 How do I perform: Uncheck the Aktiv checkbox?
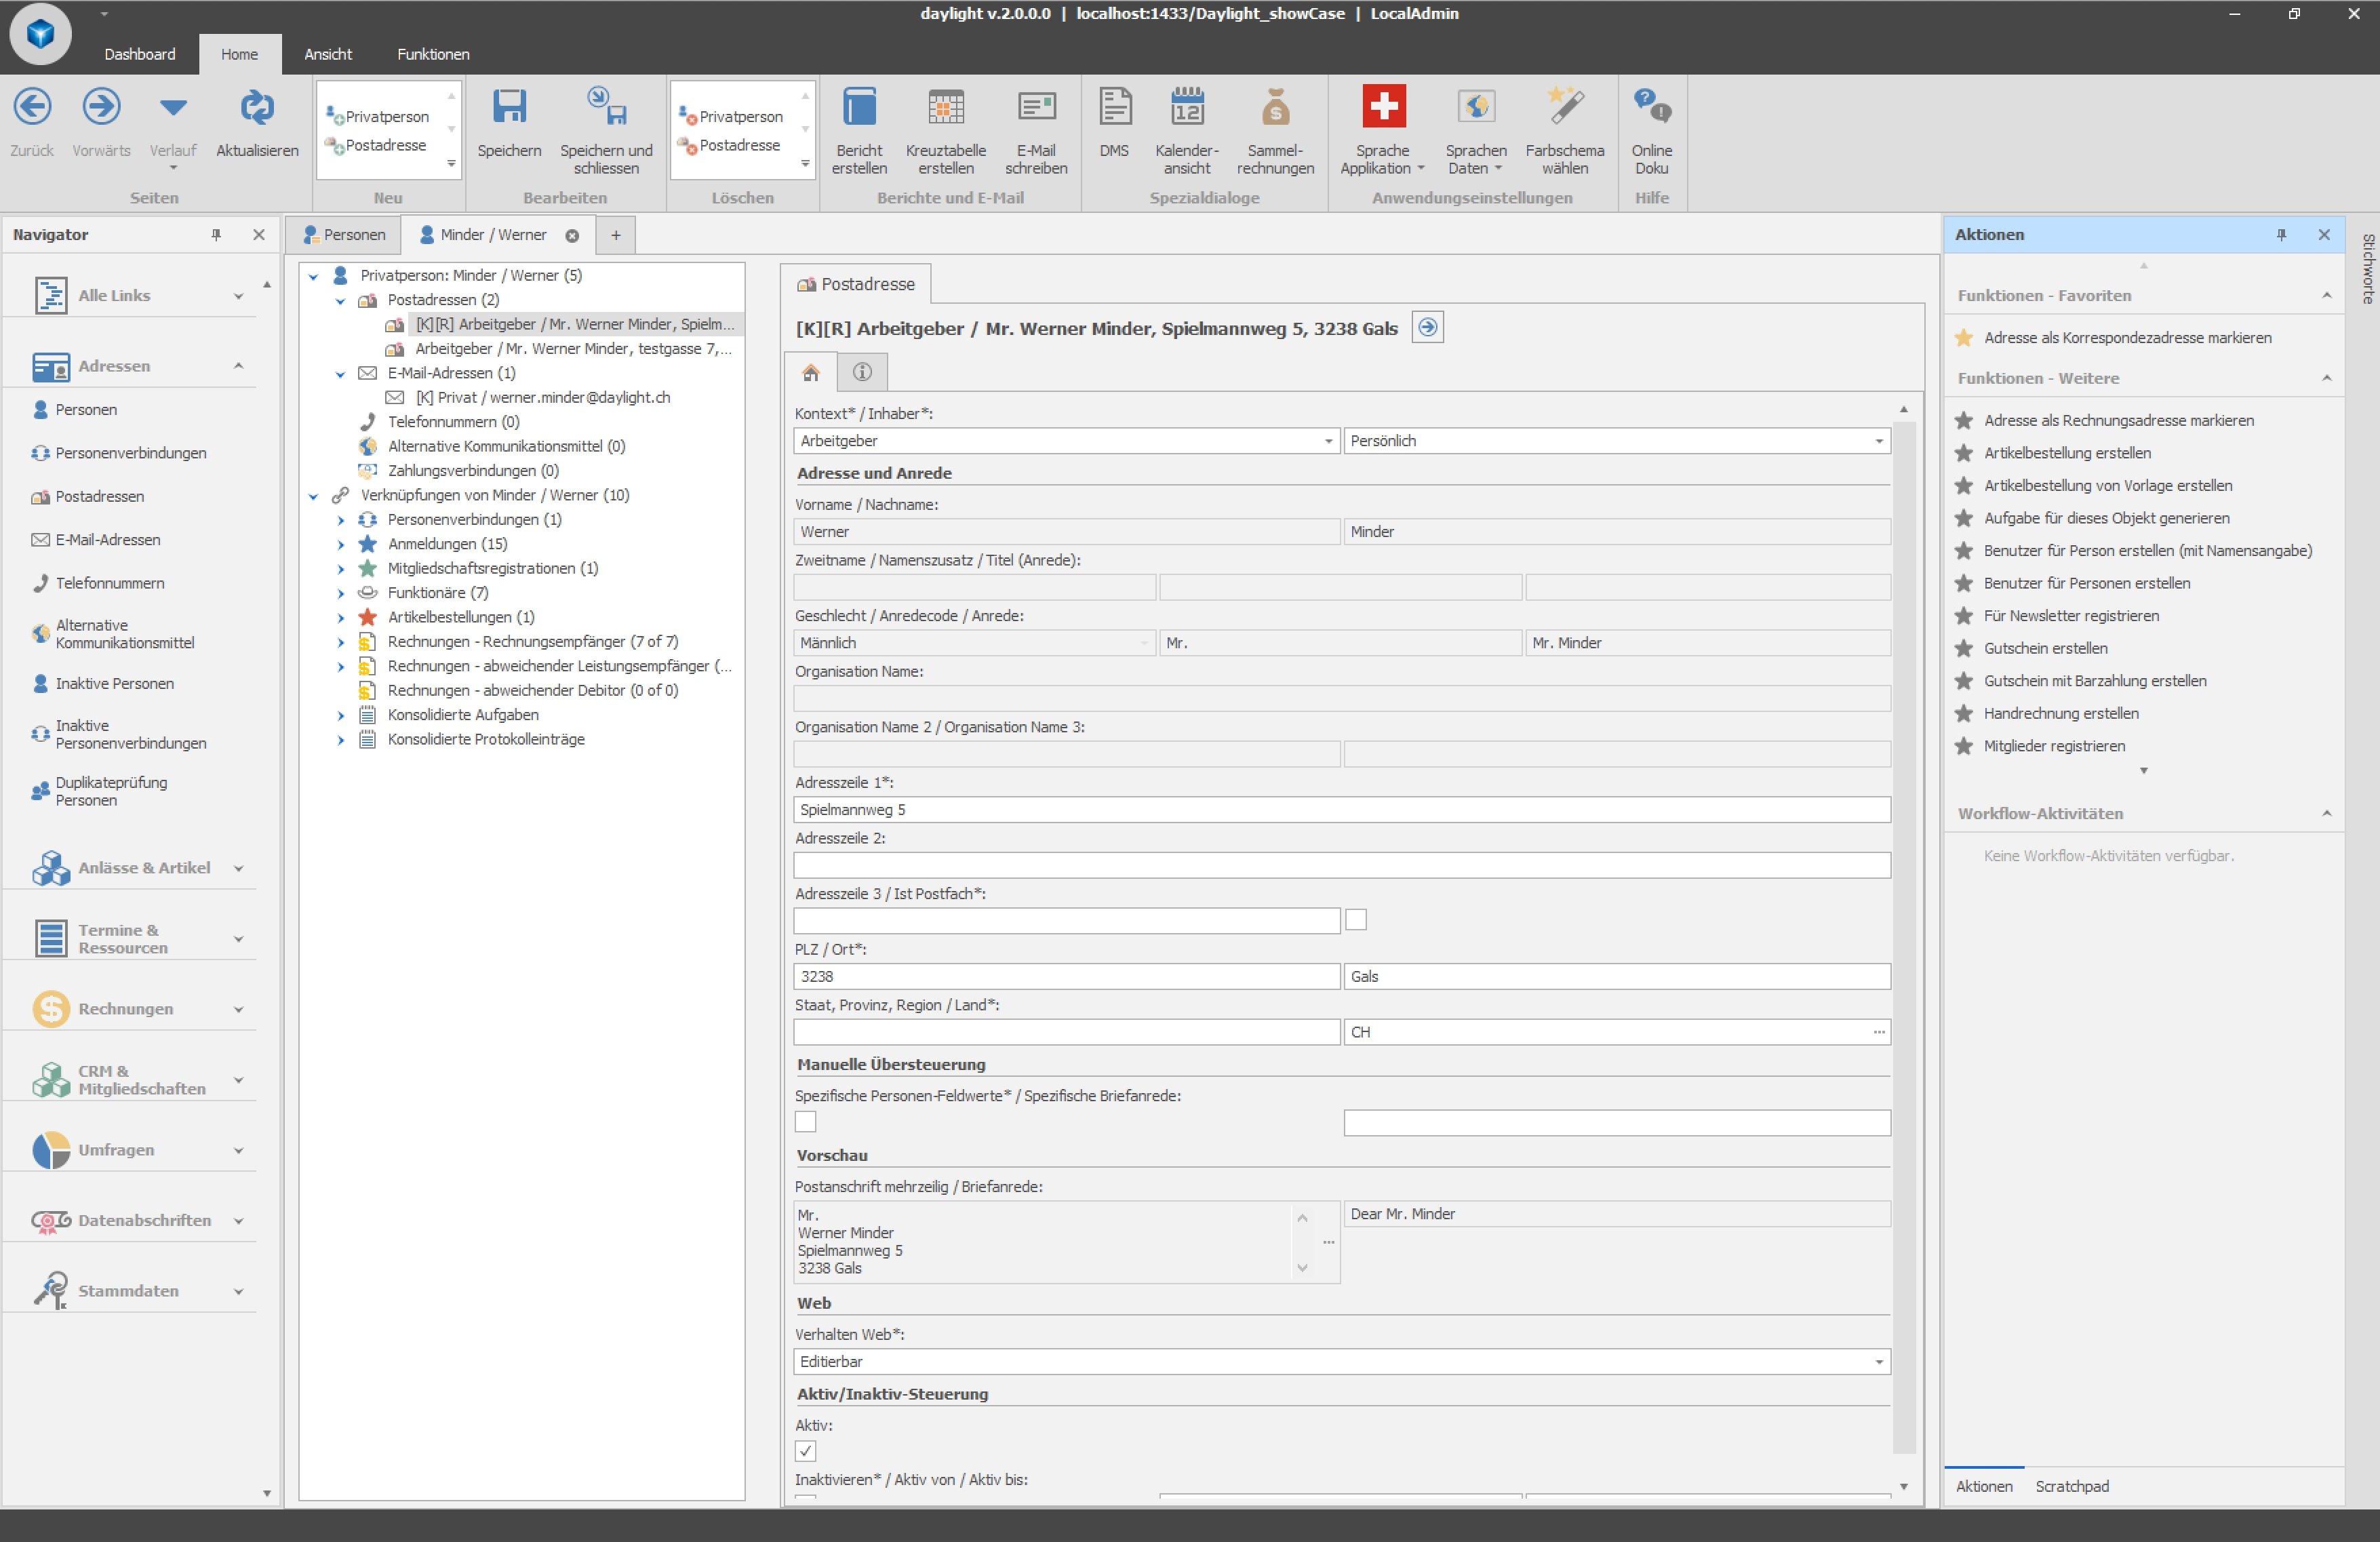click(806, 1451)
